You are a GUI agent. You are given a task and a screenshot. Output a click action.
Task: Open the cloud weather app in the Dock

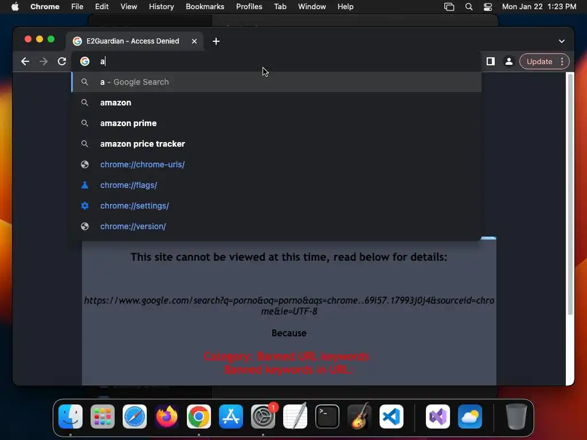470,417
